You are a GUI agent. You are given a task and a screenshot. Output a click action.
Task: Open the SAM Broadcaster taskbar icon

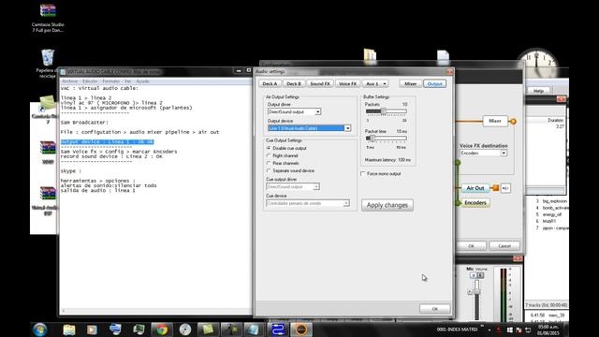301,330
